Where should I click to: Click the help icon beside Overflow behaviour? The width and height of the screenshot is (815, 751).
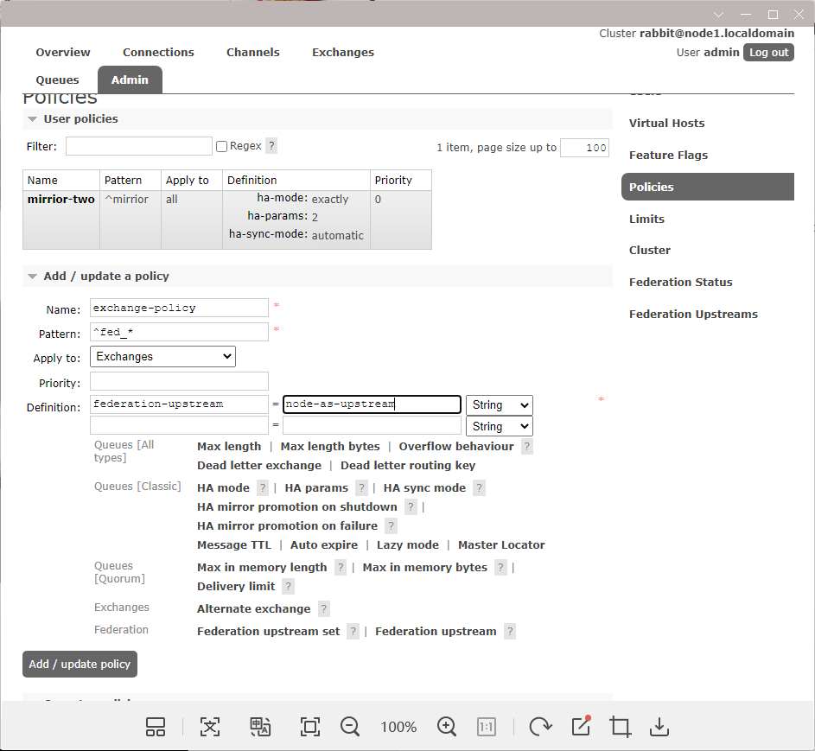(527, 447)
